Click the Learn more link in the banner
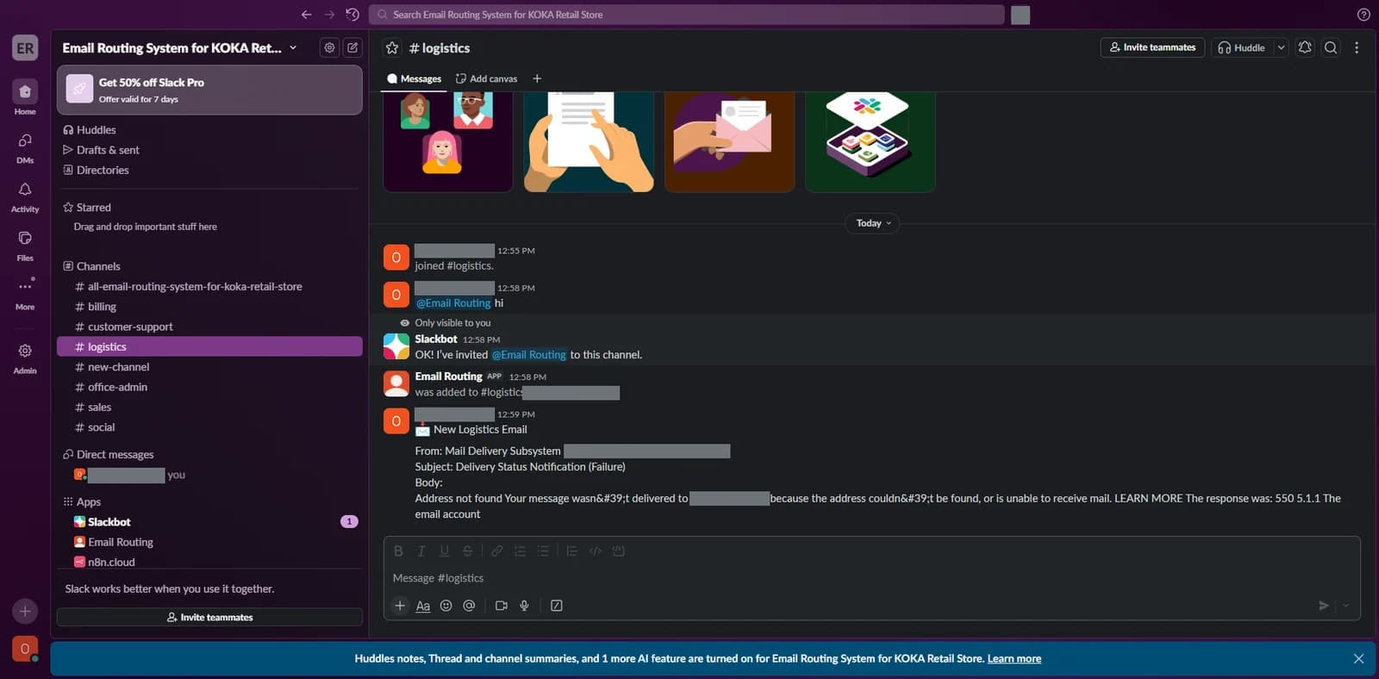 [x=1014, y=658]
